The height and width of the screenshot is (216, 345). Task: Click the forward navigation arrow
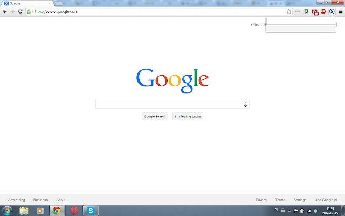click(12, 11)
